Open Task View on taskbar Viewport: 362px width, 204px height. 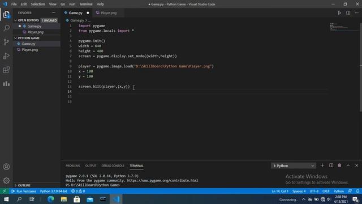(x=32, y=199)
